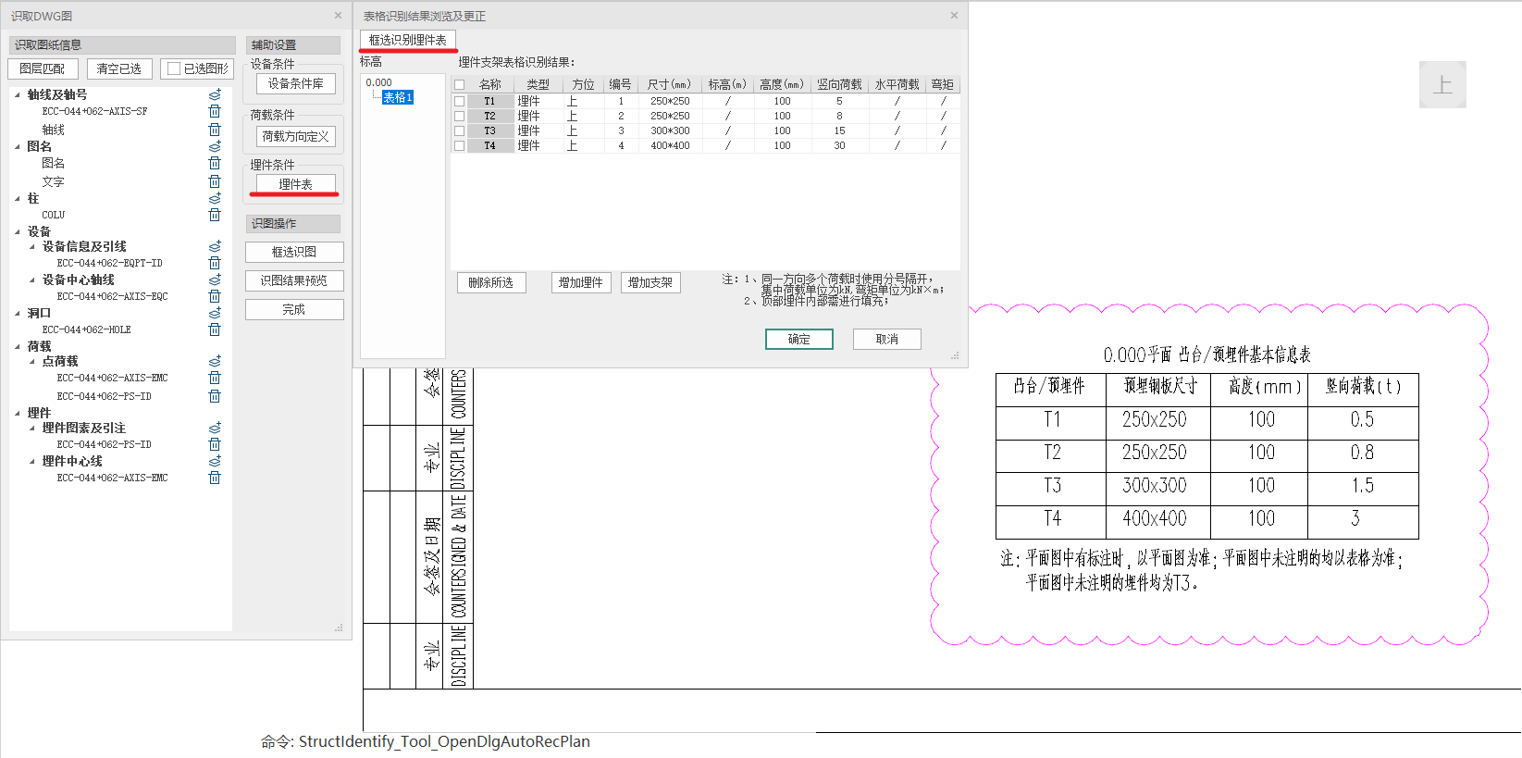Delete the ECC-044+062-AXIS-SF layer entry

pyautogui.click(x=215, y=111)
